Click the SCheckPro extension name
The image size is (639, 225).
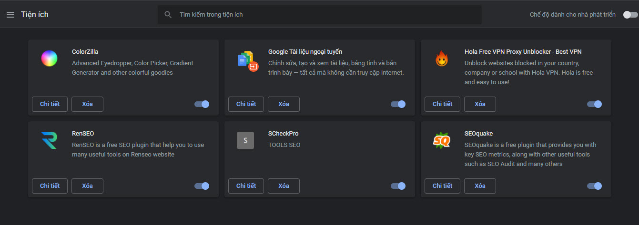point(283,134)
